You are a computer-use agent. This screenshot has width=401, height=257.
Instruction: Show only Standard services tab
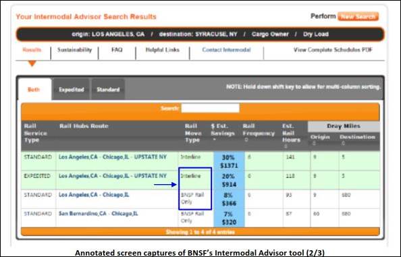click(108, 90)
